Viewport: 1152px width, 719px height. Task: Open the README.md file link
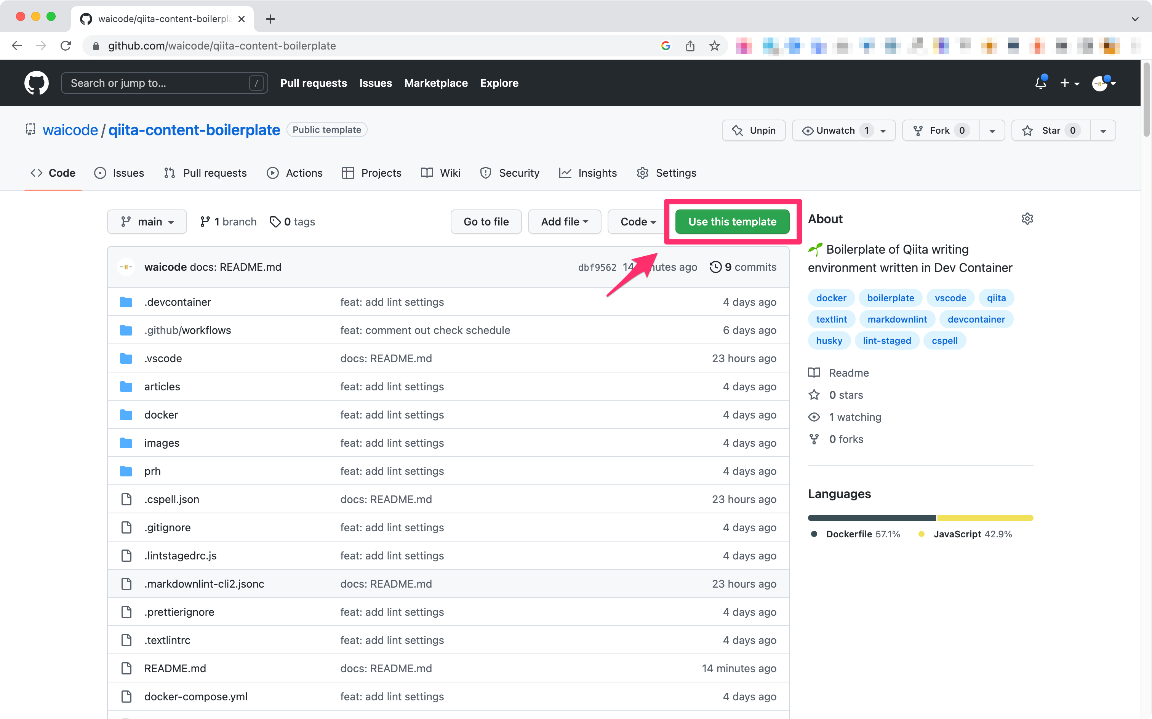click(175, 668)
